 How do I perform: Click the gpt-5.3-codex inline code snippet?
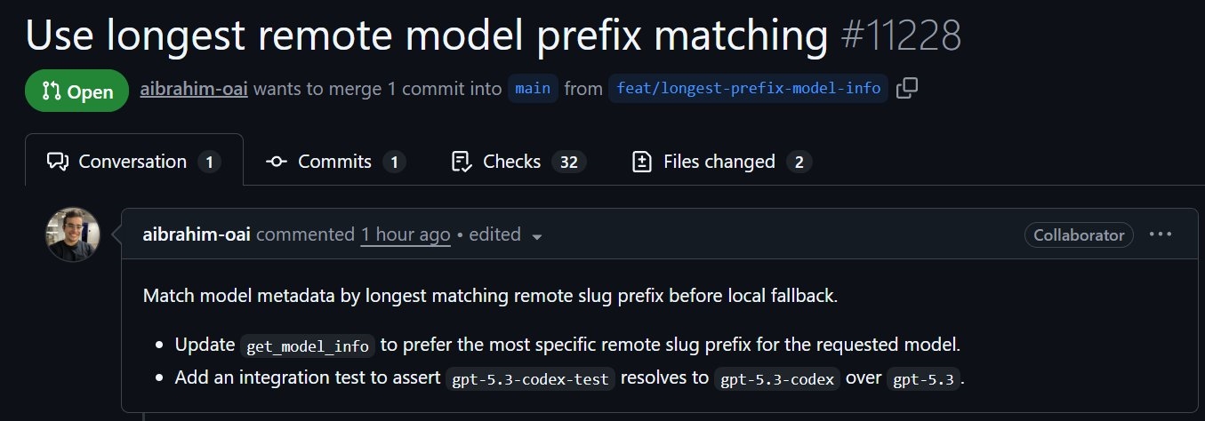pyautogui.click(x=776, y=378)
